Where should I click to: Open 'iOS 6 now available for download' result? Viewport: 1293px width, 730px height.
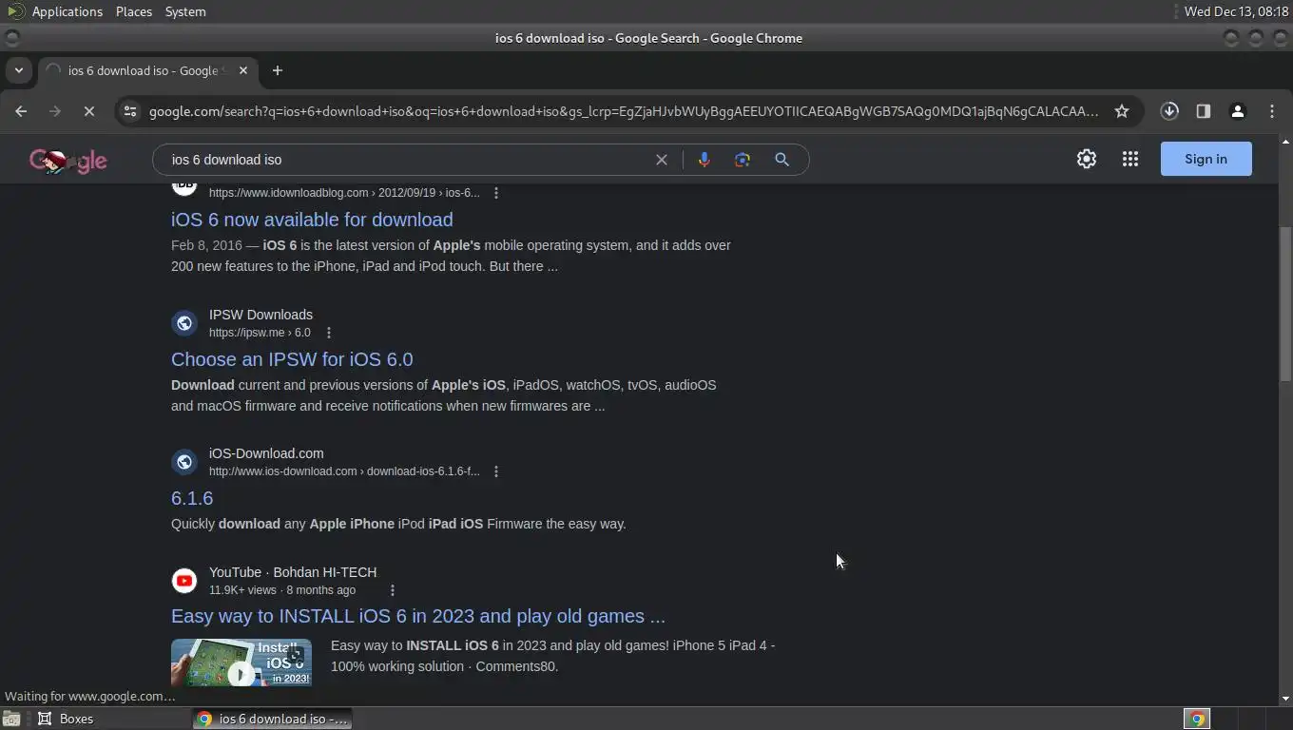click(x=312, y=220)
